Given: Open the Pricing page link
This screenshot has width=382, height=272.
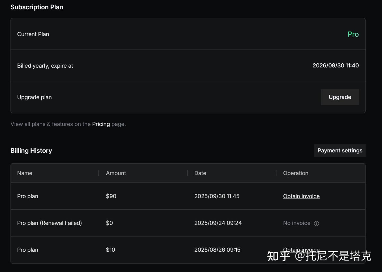Looking at the screenshot, I should [x=101, y=124].
